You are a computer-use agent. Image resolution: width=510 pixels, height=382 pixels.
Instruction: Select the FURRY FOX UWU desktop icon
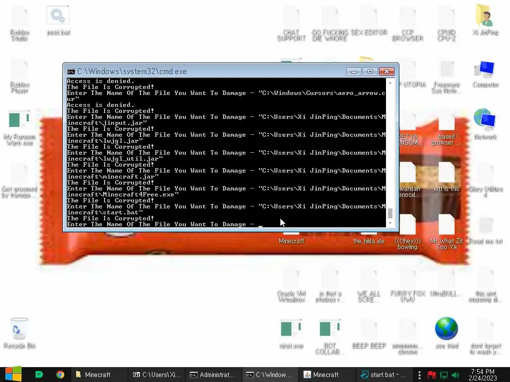(407, 285)
